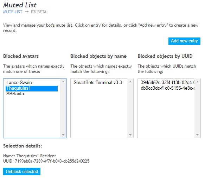Click down arrow of Blocked avatars scrollbar

click(63, 135)
